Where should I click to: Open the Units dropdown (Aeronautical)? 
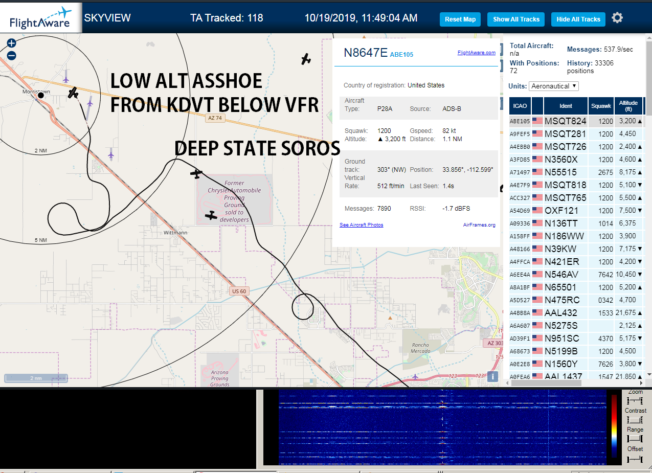pos(554,86)
